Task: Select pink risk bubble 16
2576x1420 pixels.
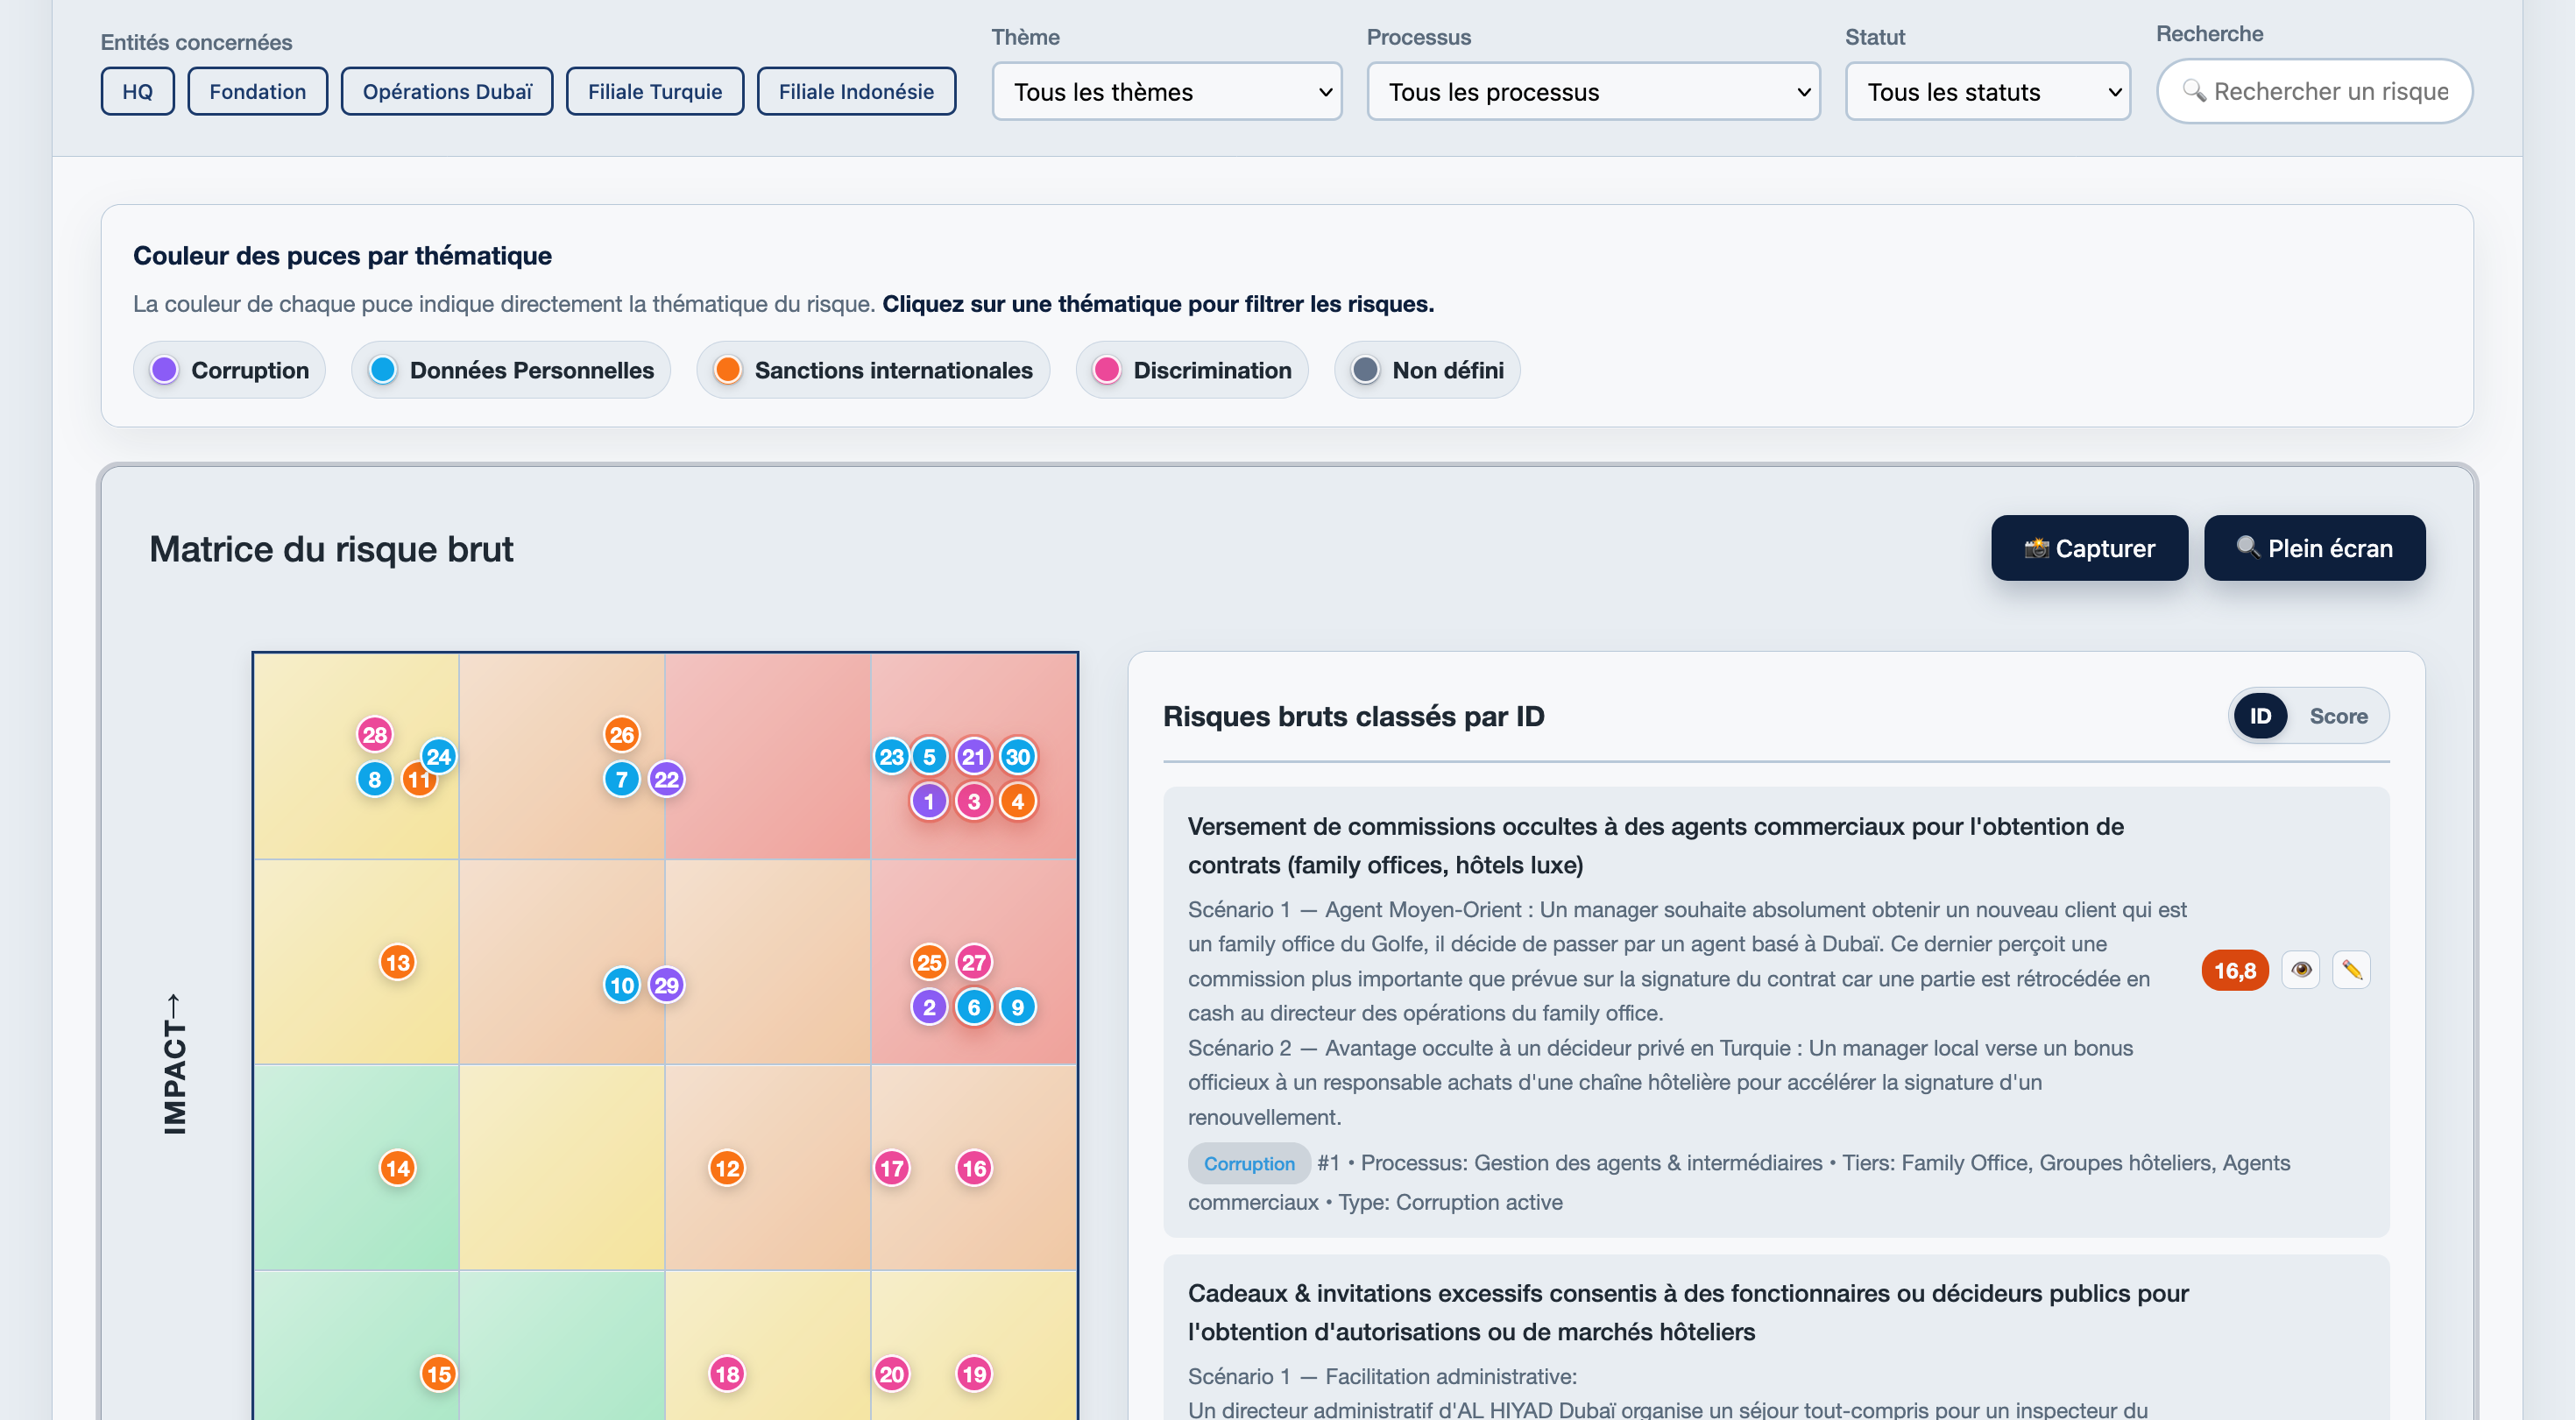Action: tap(974, 1168)
